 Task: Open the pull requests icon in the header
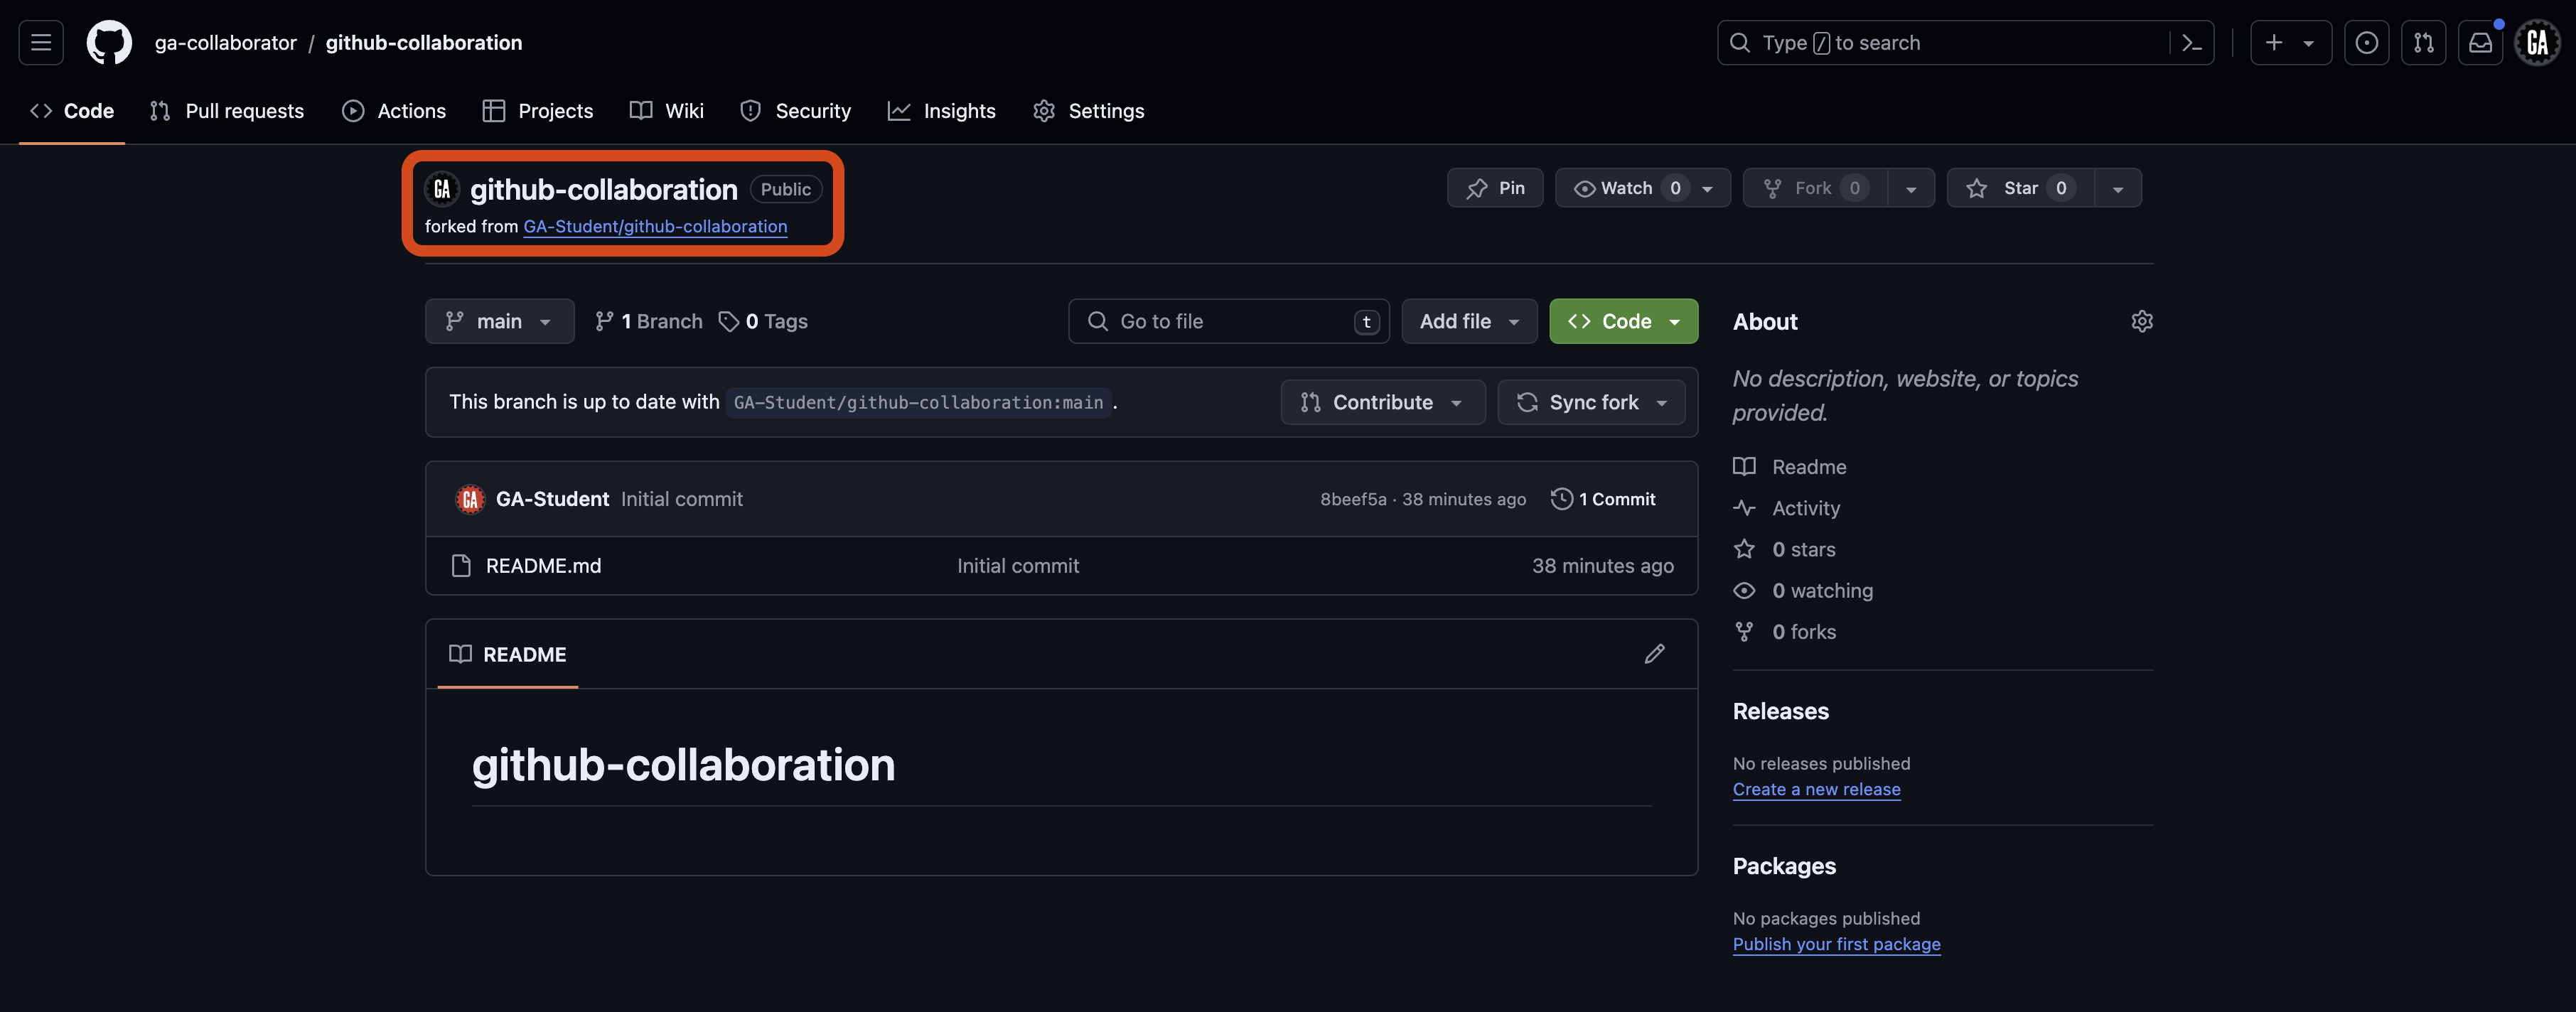pyautogui.click(x=2424, y=42)
